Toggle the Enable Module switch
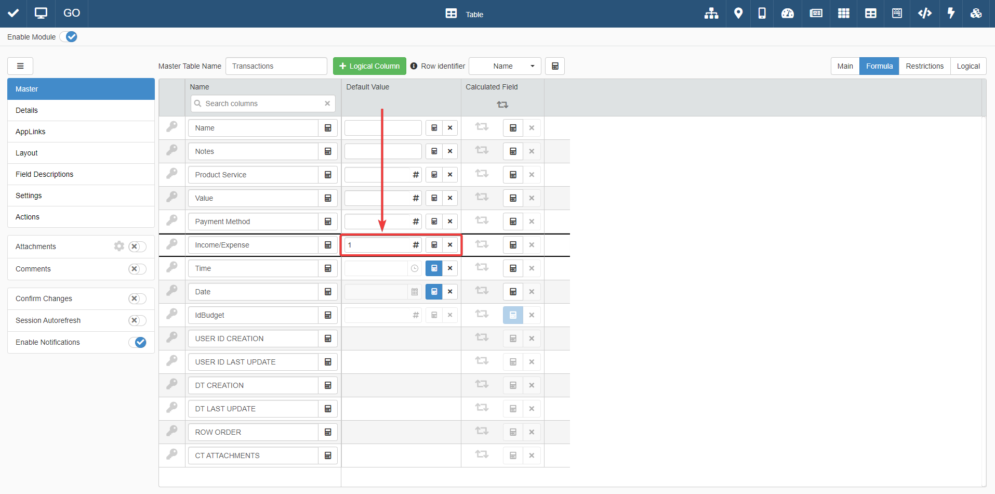Screen dimensions: 995x494 pyautogui.click(x=69, y=37)
